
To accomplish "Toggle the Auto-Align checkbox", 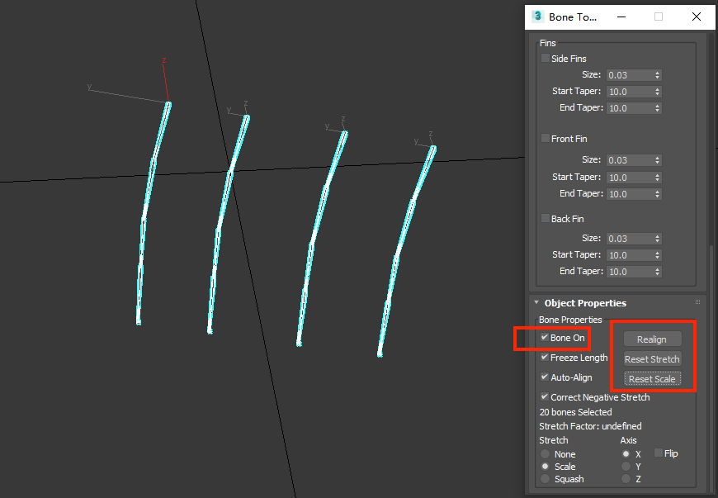I will (545, 377).
